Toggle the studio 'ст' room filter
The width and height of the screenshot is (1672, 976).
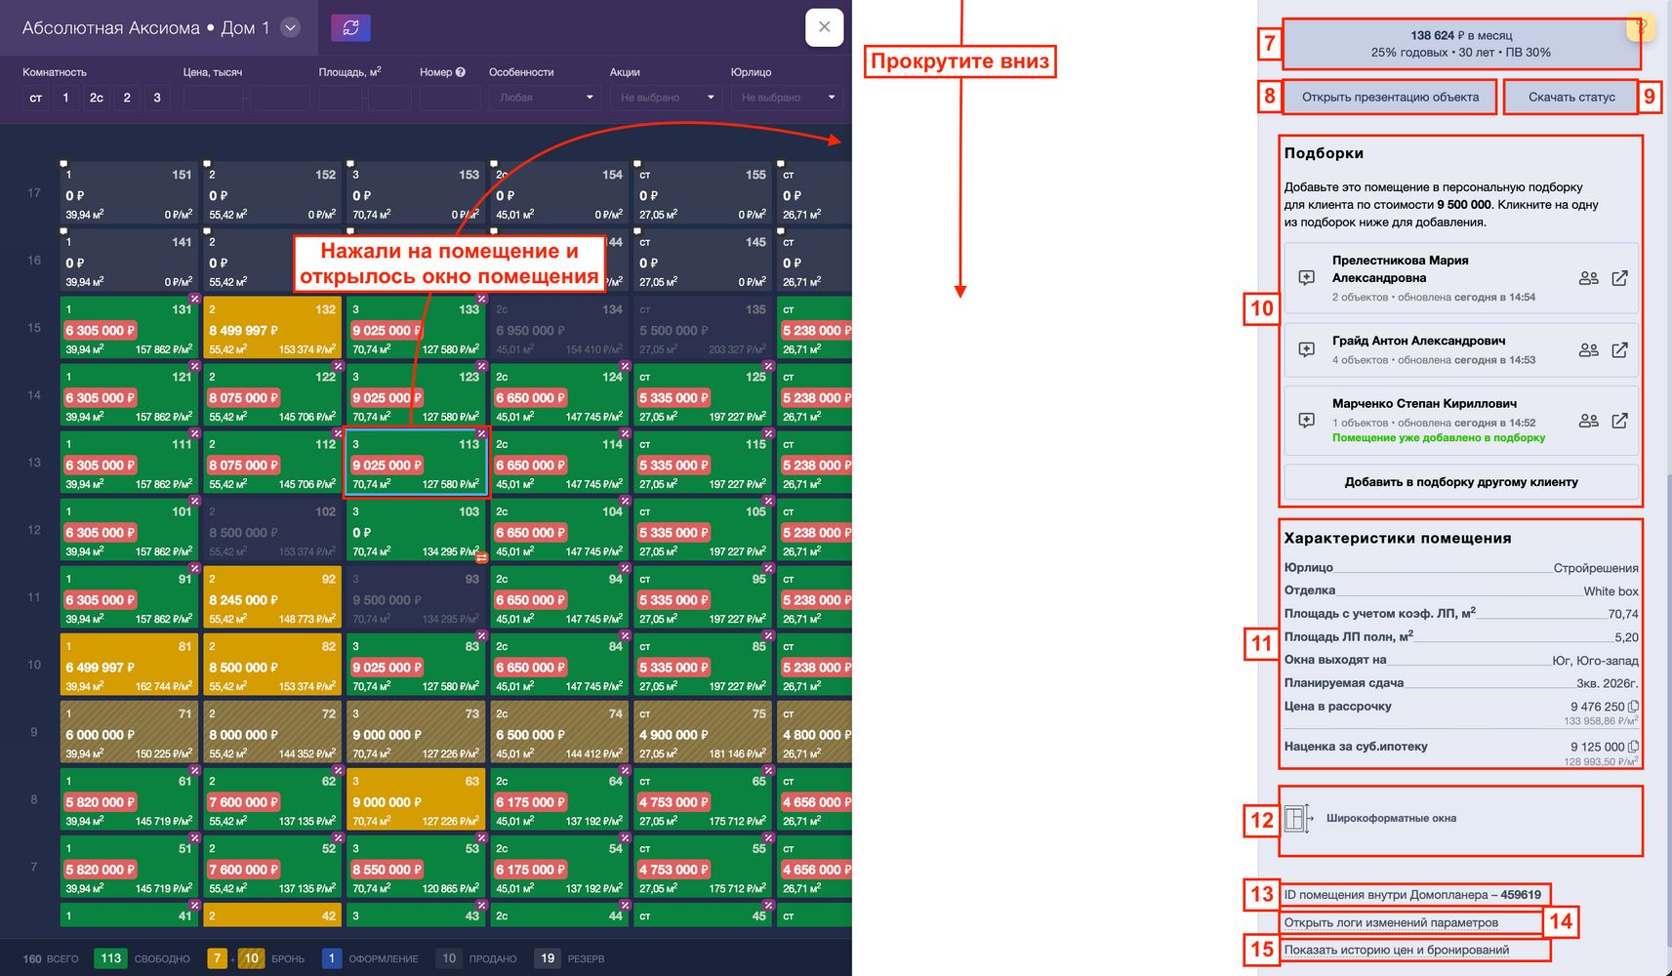coord(36,98)
